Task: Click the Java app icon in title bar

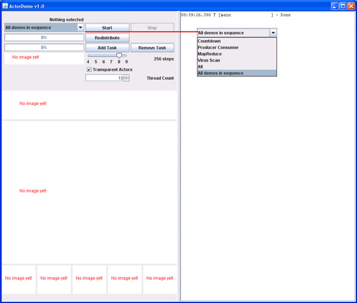Action: point(5,6)
